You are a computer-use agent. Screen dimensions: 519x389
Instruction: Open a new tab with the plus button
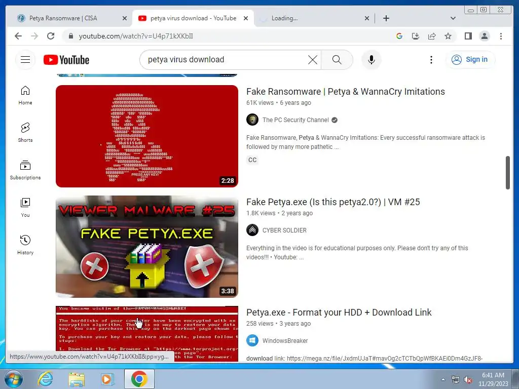[386, 18]
